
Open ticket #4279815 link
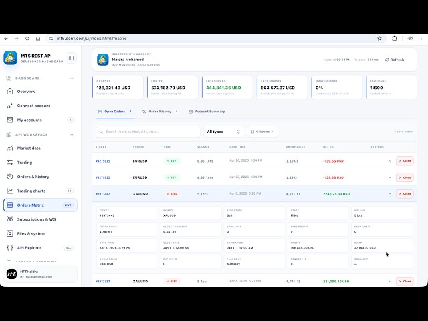102,161
